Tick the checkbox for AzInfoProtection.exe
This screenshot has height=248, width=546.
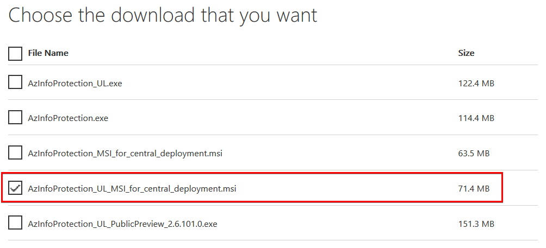tap(15, 117)
